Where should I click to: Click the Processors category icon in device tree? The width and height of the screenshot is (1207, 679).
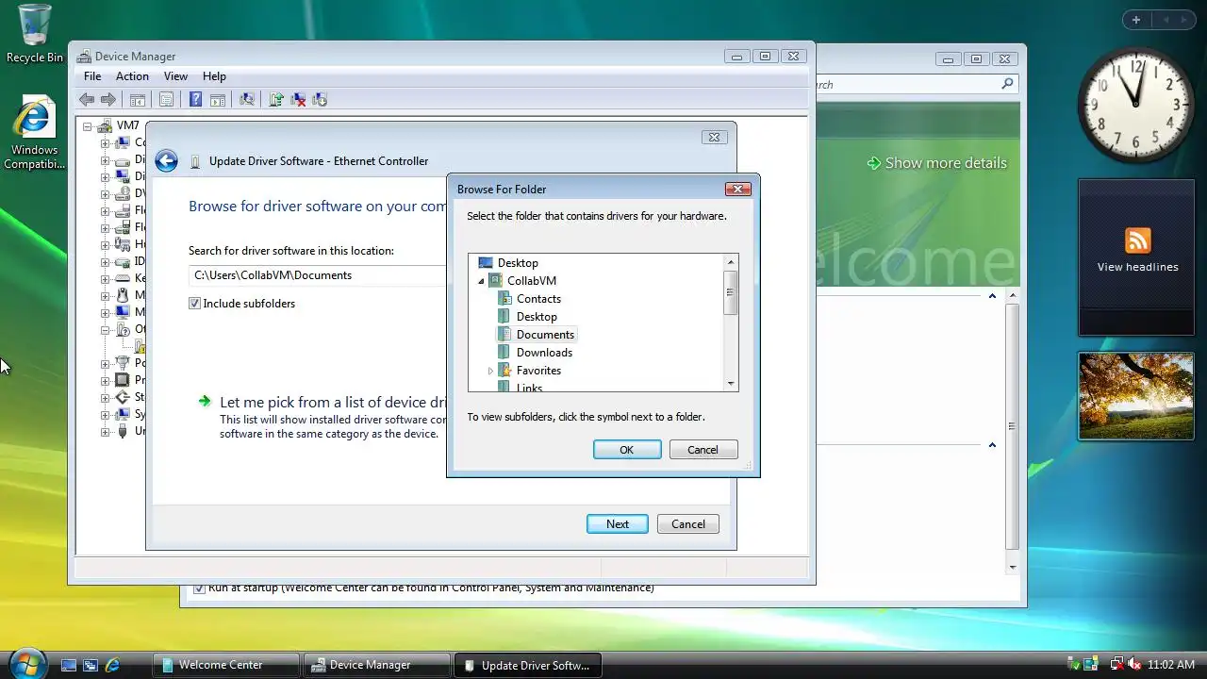pos(122,380)
